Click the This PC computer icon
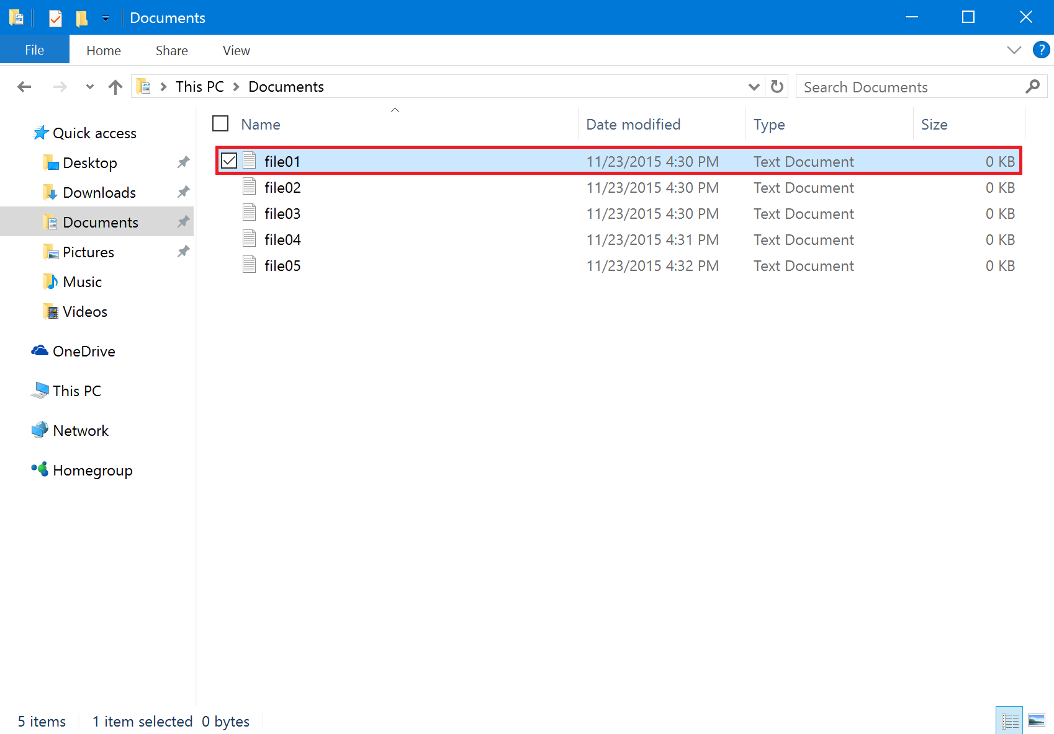Viewport: 1054px width, 734px height. point(40,390)
